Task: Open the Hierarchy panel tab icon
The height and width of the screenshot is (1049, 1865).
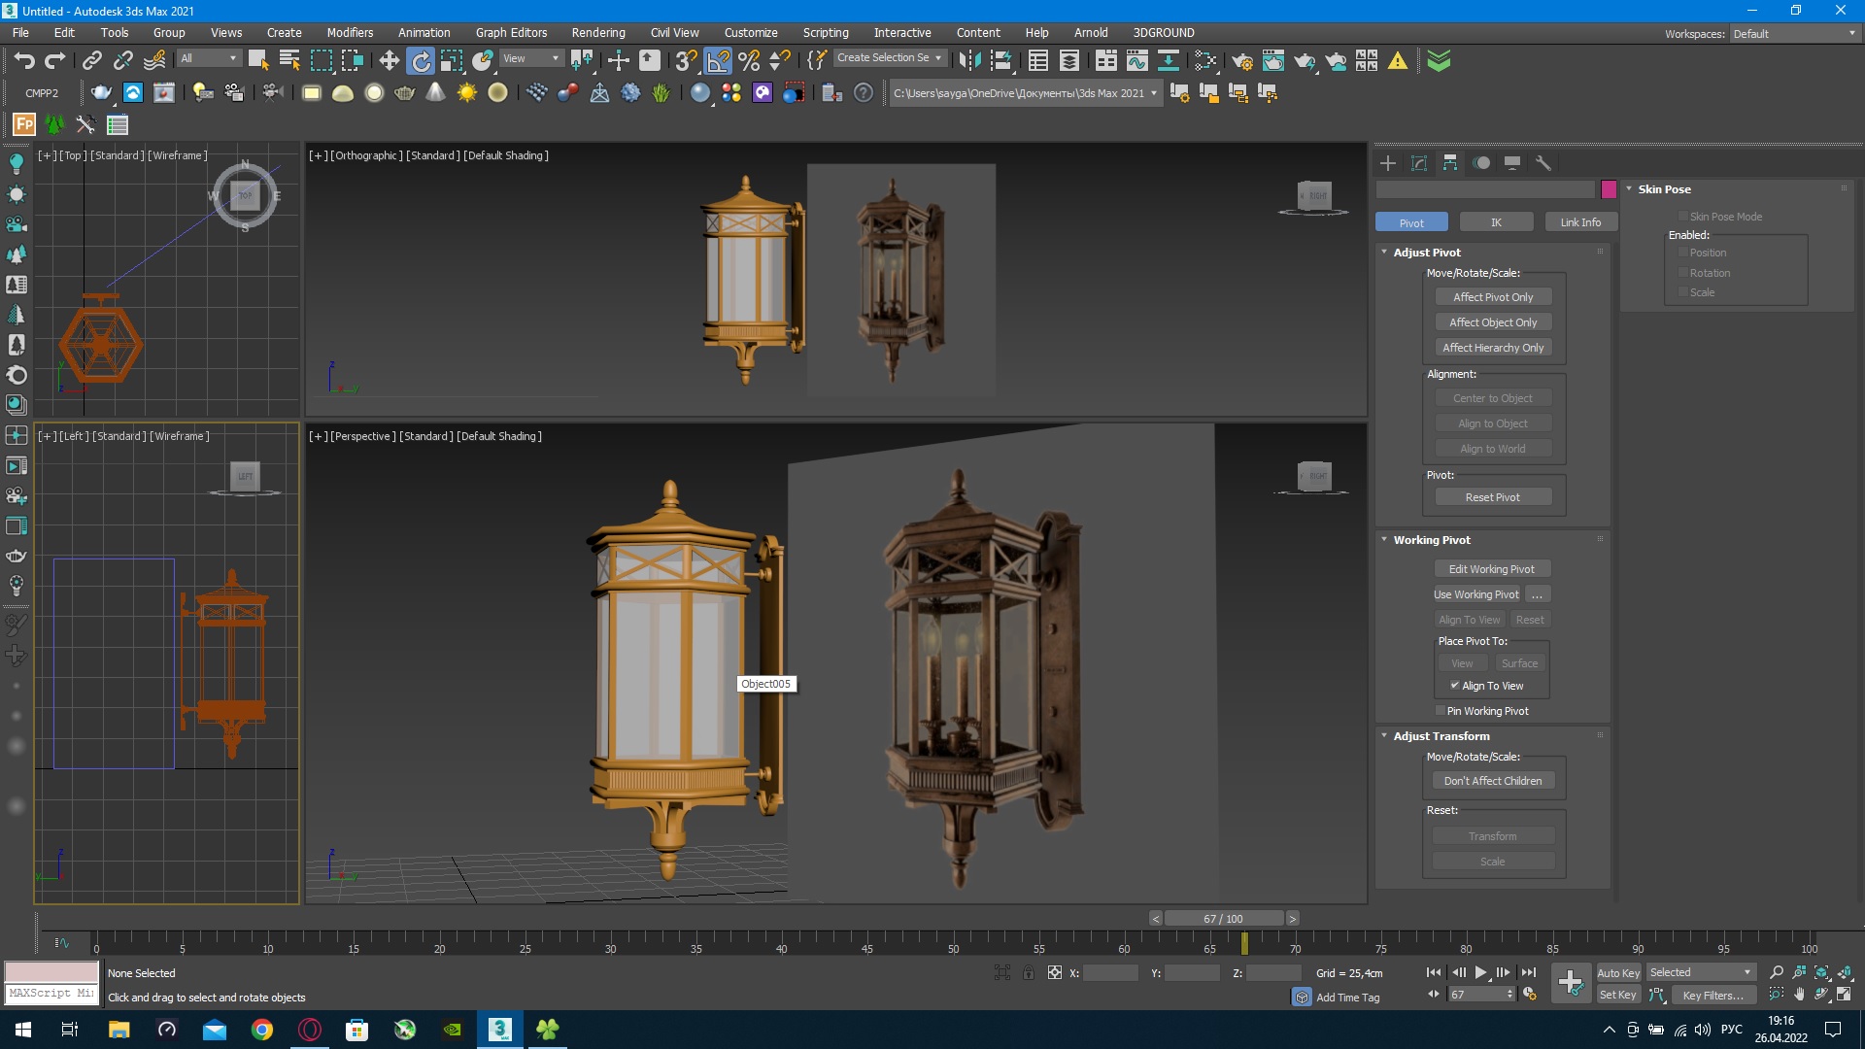Action: (x=1450, y=163)
